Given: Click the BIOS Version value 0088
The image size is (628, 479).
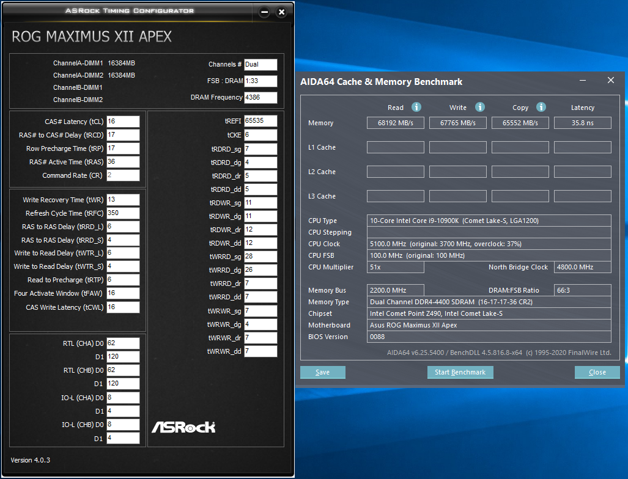Looking at the screenshot, I should pos(489,337).
